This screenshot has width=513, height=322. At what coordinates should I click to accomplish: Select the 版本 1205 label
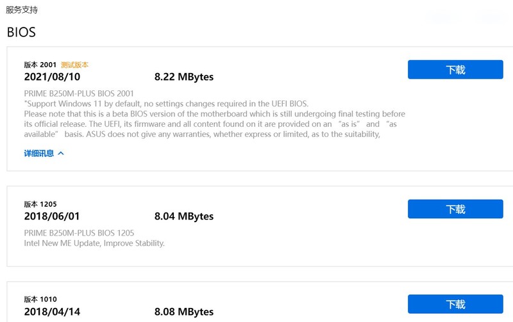40,204
